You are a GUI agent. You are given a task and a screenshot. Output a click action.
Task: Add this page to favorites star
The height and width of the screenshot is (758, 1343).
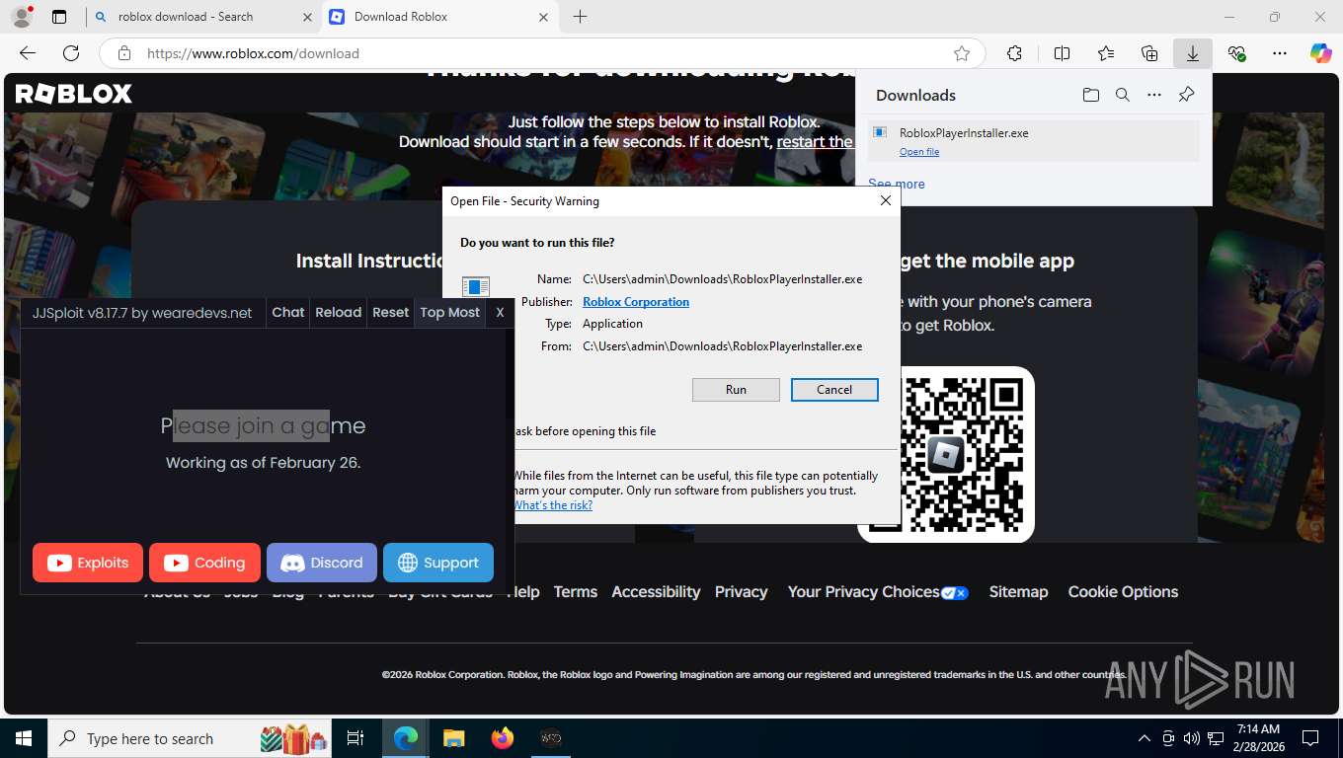(961, 53)
